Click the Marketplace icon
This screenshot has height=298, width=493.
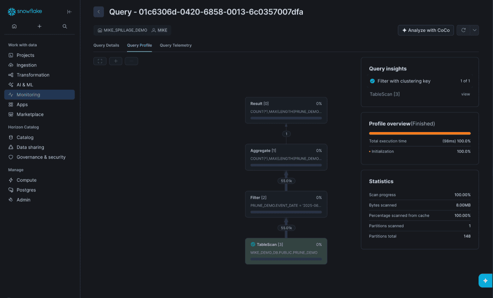tap(11, 114)
